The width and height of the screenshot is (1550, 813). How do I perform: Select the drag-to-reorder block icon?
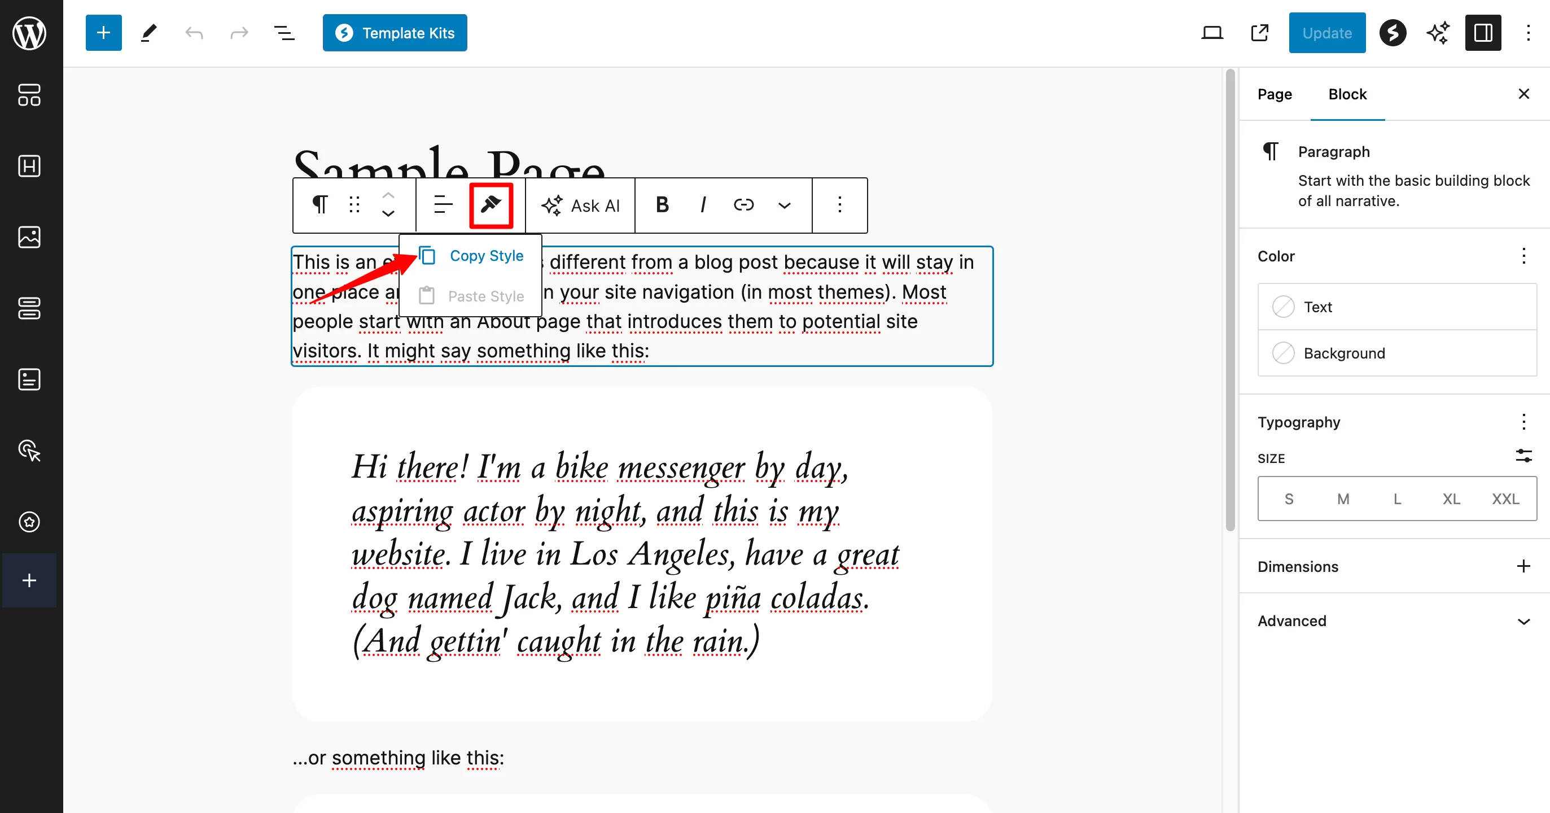(x=354, y=205)
